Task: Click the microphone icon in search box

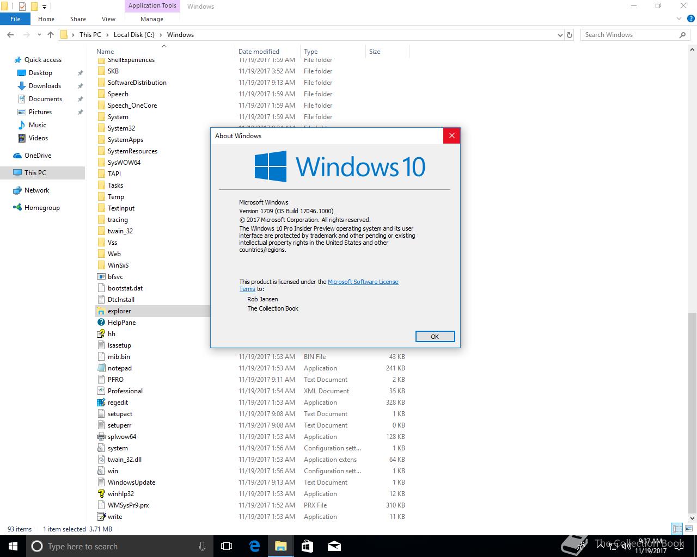Action: 202,546
